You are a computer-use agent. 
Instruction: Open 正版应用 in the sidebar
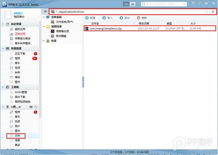pos(20,34)
